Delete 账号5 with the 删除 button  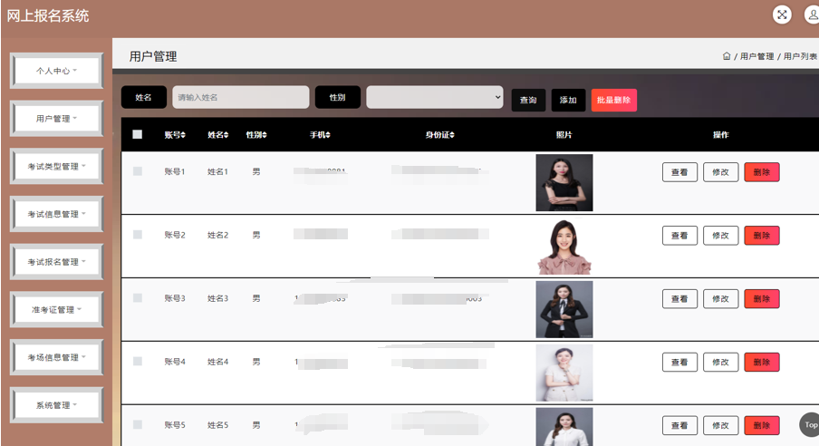(762, 425)
